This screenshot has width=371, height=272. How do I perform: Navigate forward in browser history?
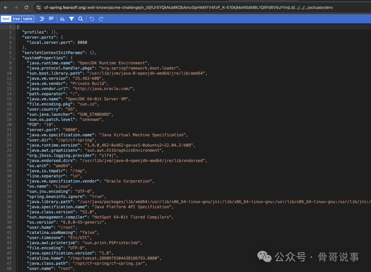pos(15,7)
